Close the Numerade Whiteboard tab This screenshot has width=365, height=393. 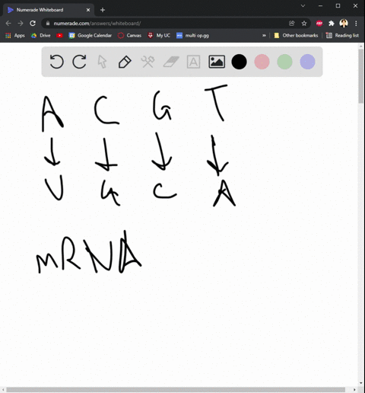point(88,10)
